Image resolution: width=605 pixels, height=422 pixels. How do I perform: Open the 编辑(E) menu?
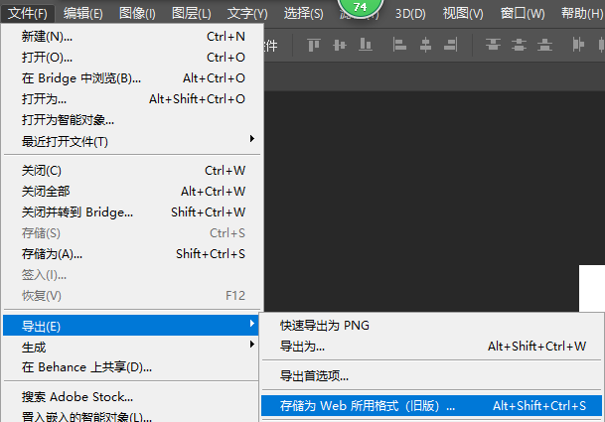(x=83, y=14)
